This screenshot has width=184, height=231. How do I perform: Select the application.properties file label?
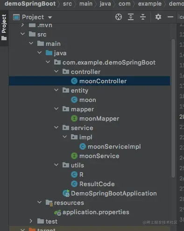pyautogui.click(x=96, y=212)
